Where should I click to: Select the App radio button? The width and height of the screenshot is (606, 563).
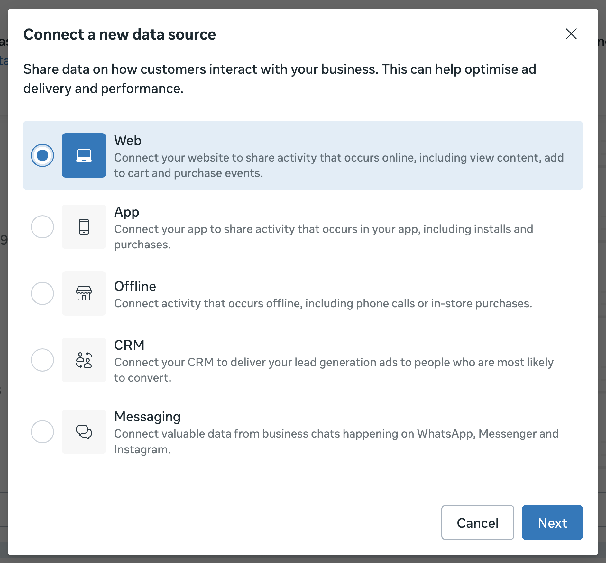pos(42,227)
